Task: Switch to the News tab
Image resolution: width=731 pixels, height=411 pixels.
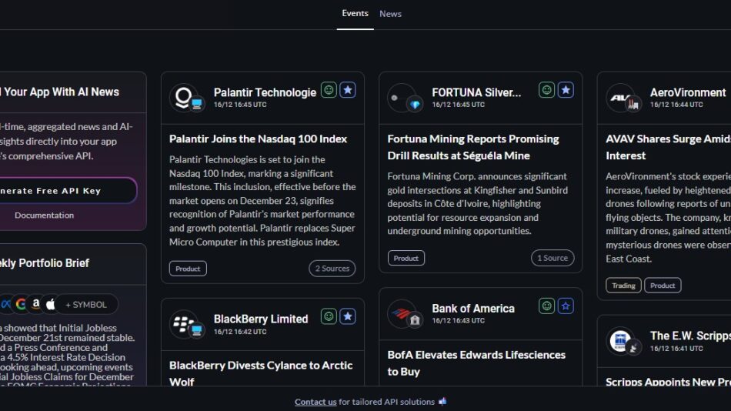Action: (x=390, y=14)
